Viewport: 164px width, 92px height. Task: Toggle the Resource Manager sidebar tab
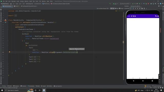[1, 17]
